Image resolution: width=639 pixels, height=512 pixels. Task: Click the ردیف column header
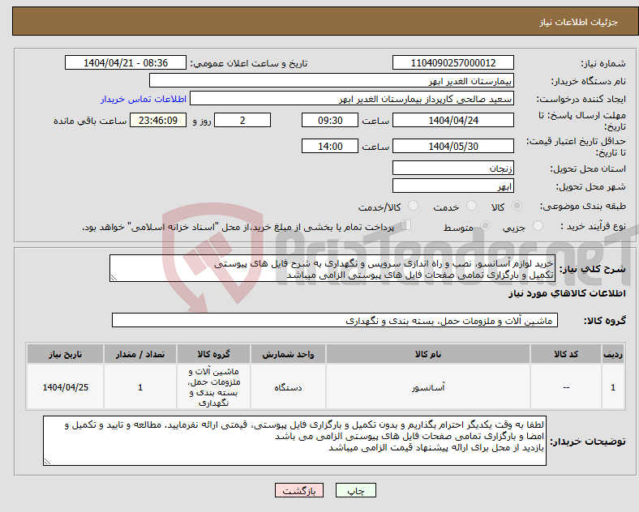point(613,354)
